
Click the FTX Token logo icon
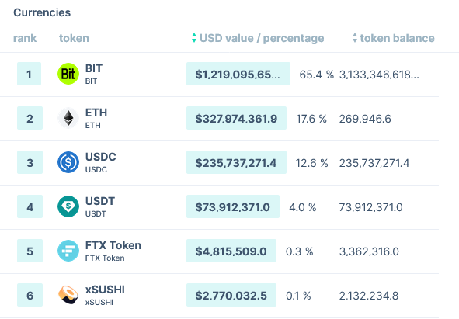(x=68, y=251)
